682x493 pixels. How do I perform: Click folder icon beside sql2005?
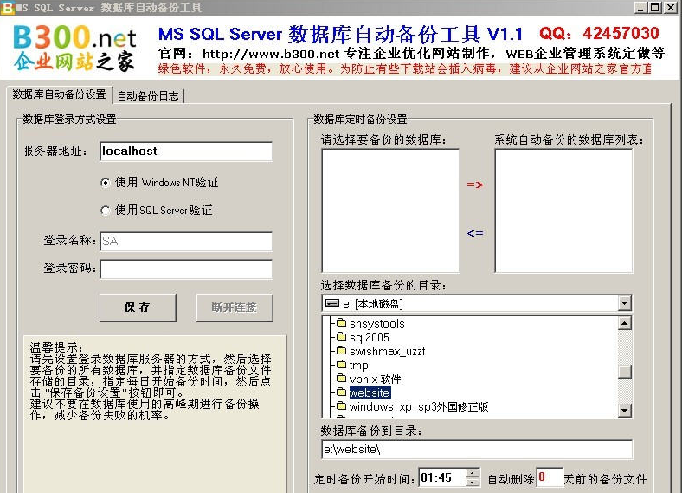point(342,337)
